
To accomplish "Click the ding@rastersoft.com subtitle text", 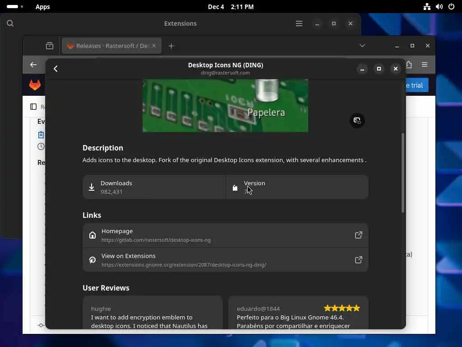I will tap(226, 73).
